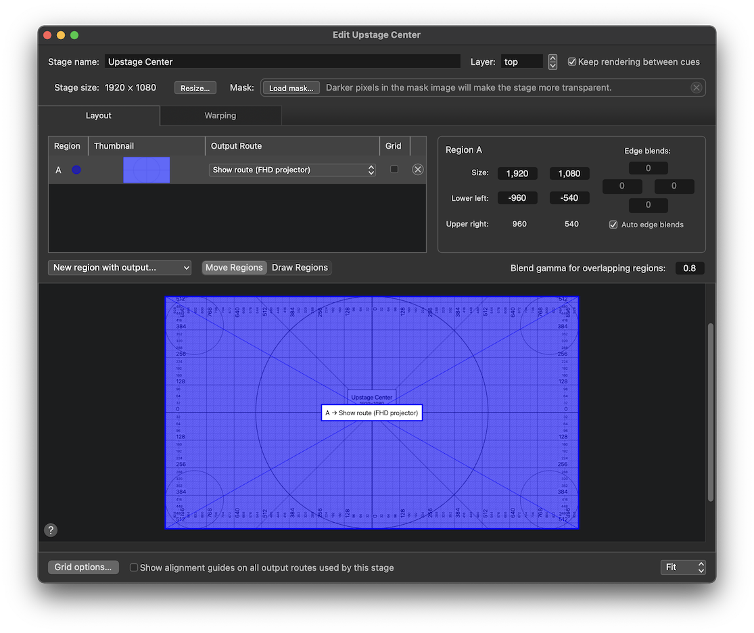Enable the Grid checkbox for region A
Screen dimensions: 754x633
pyautogui.click(x=394, y=170)
